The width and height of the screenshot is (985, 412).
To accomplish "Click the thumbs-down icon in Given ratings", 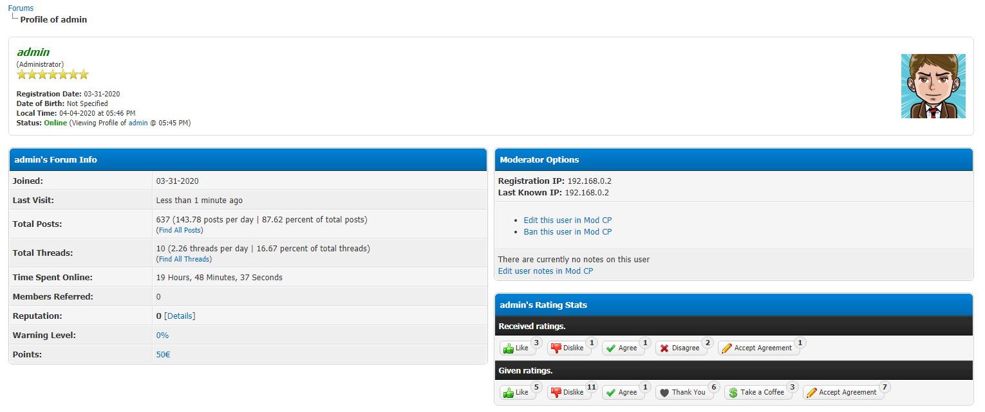I will pos(556,393).
